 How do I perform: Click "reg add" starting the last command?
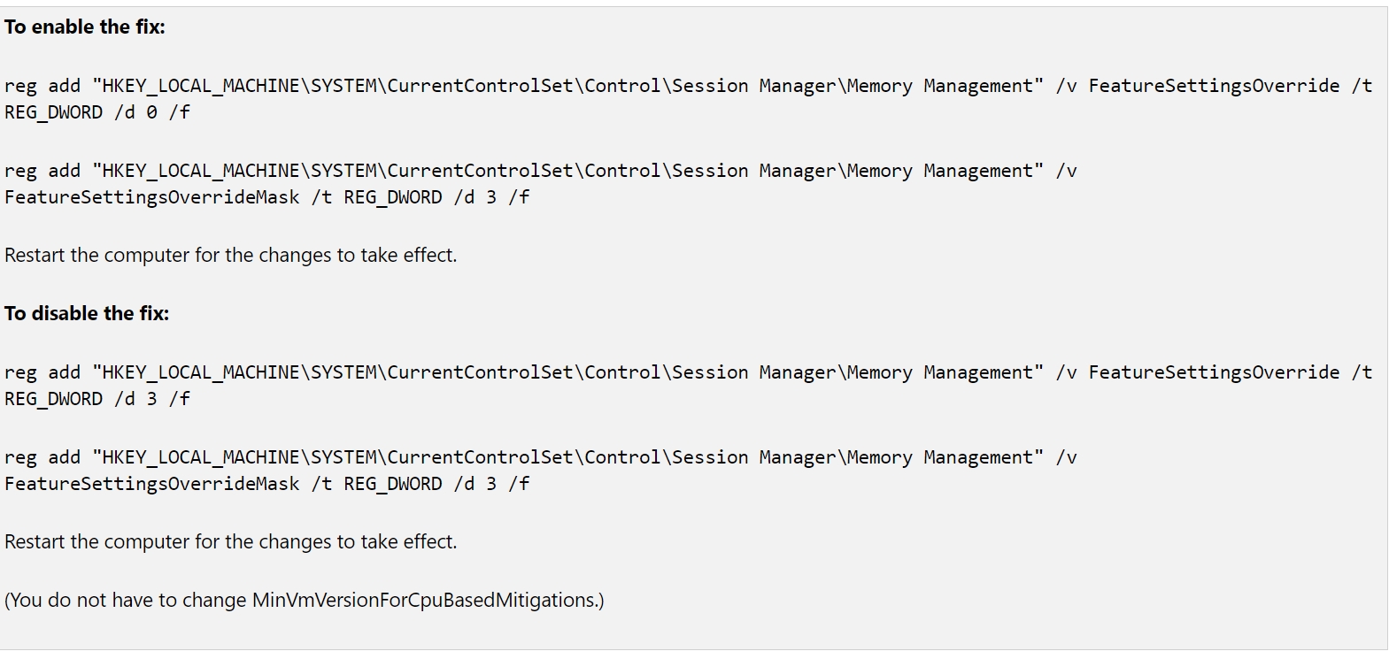[42, 457]
